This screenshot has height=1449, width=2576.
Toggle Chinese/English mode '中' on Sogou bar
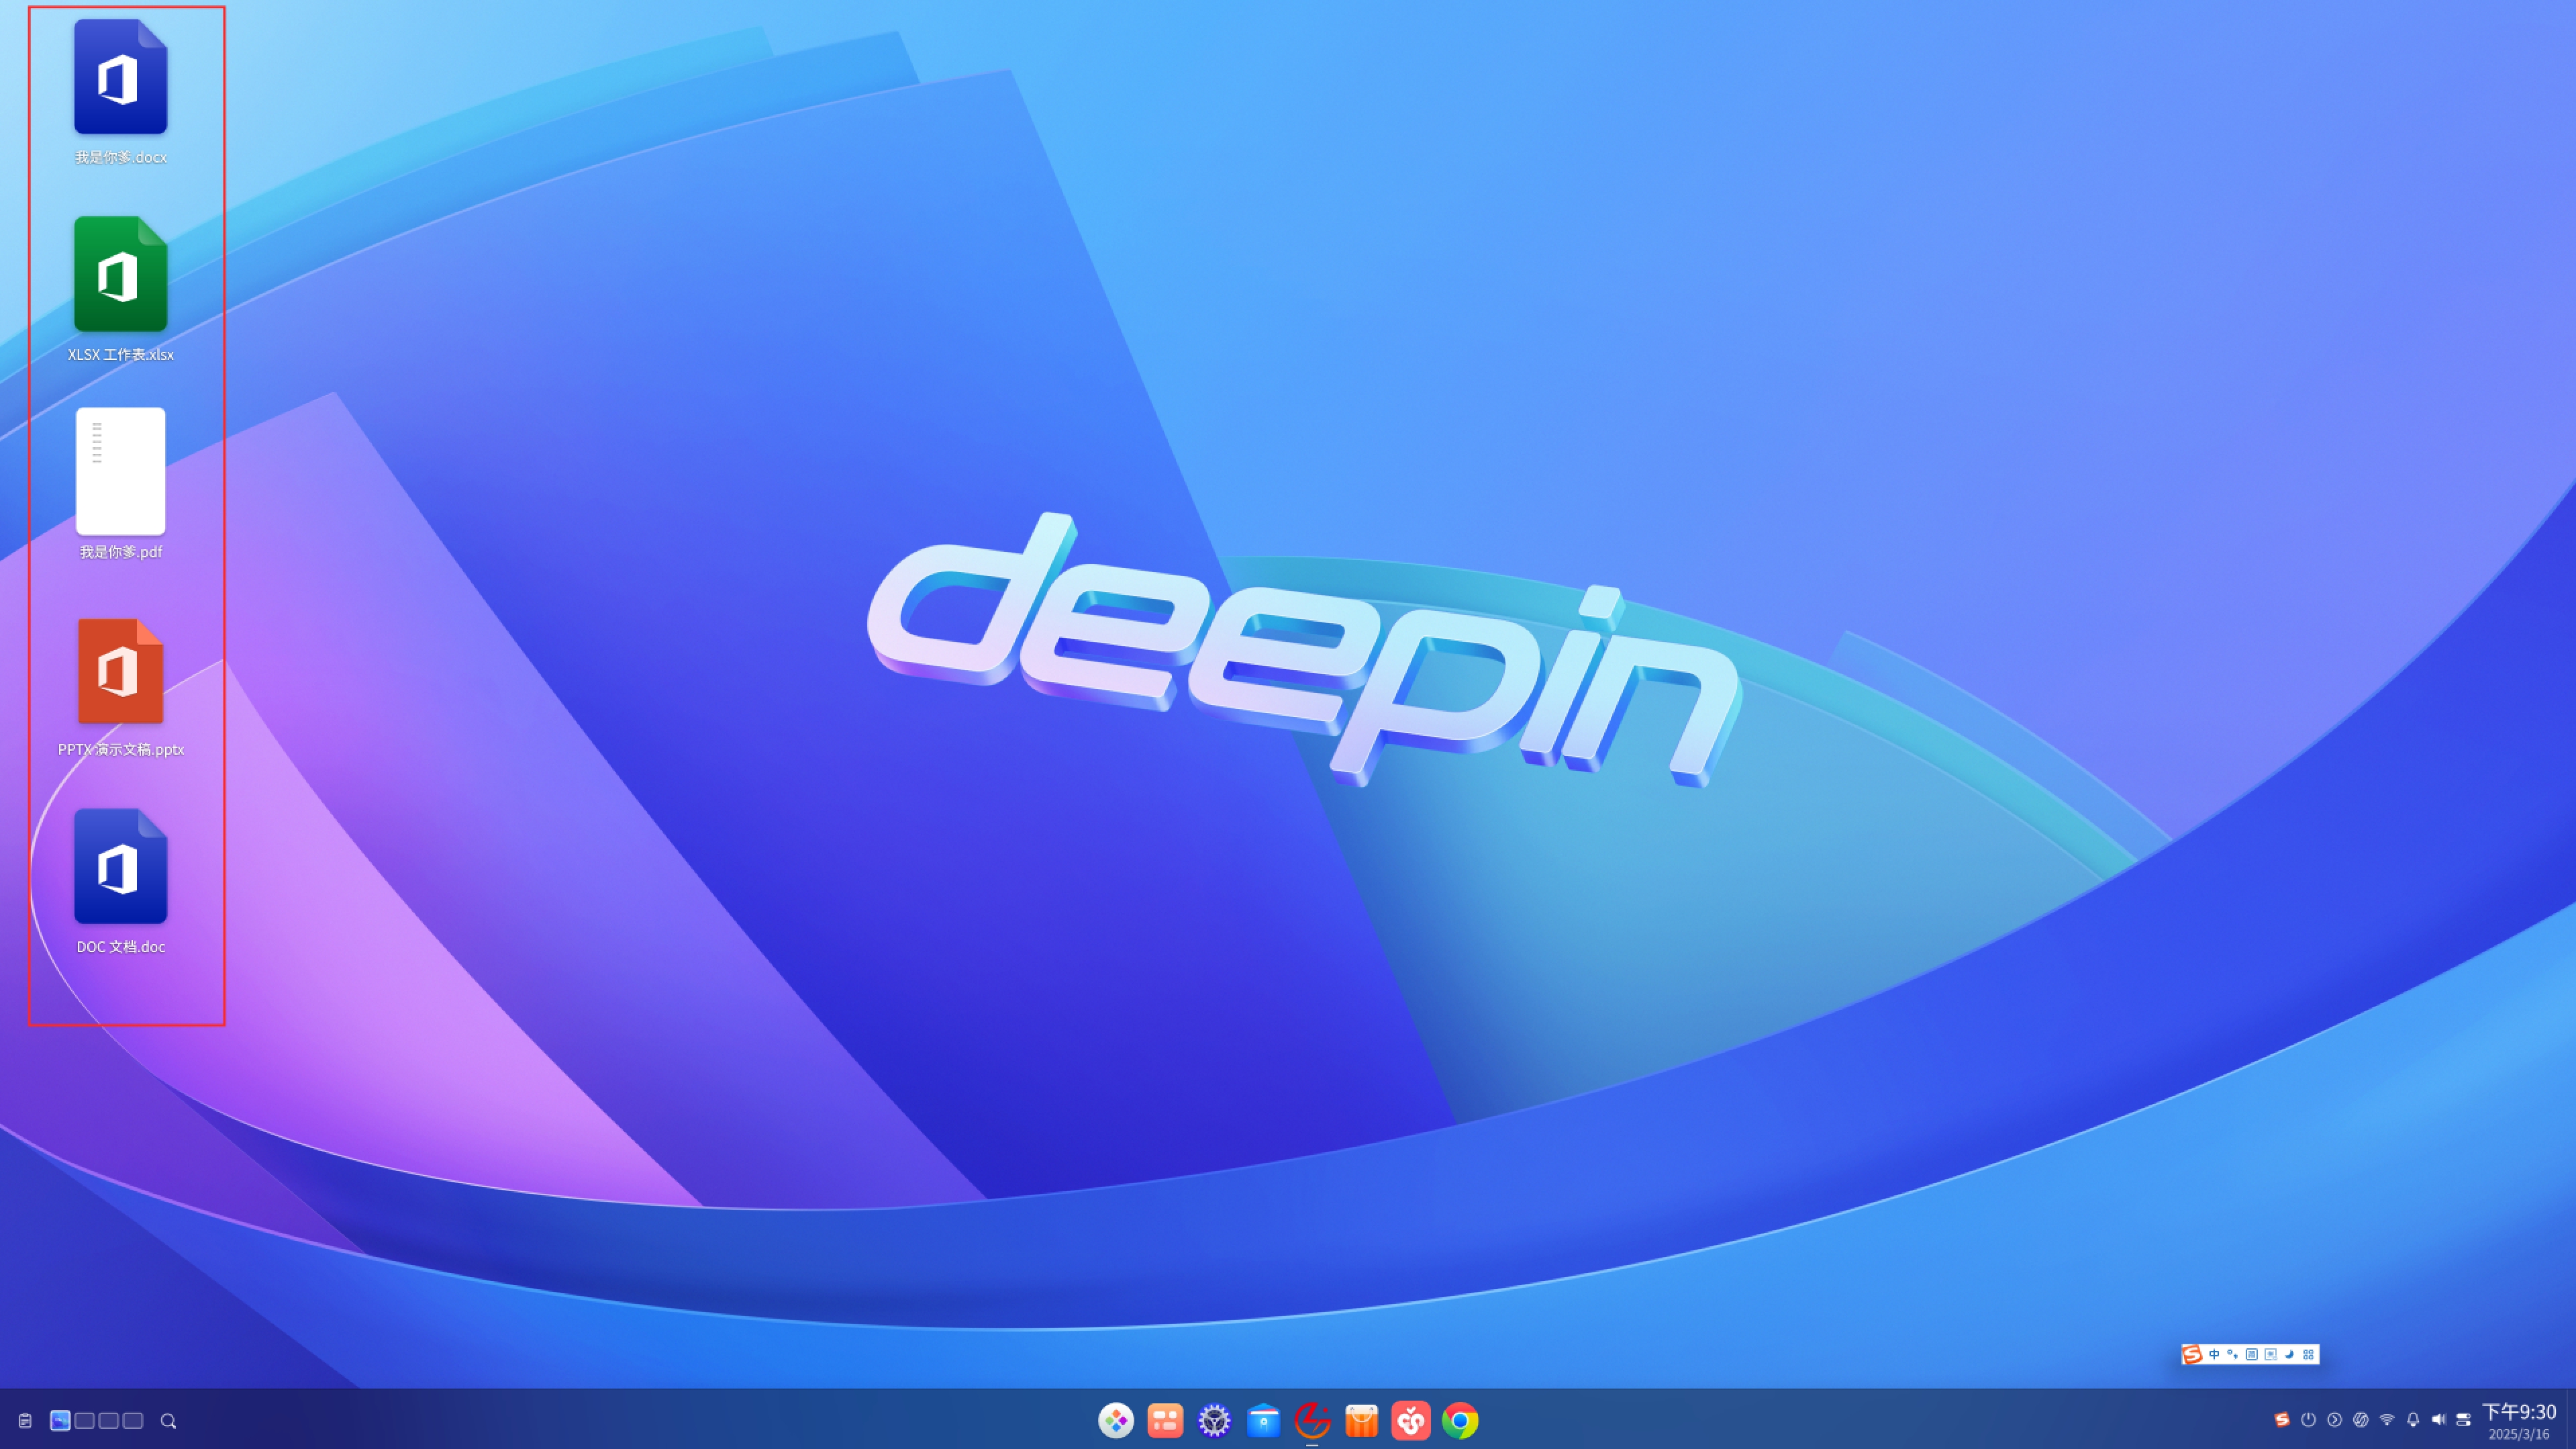pos(2214,1354)
